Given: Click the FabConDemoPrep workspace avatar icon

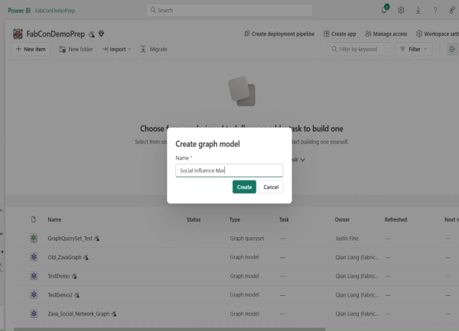Looking at the screenshot, I should point(18,34).
